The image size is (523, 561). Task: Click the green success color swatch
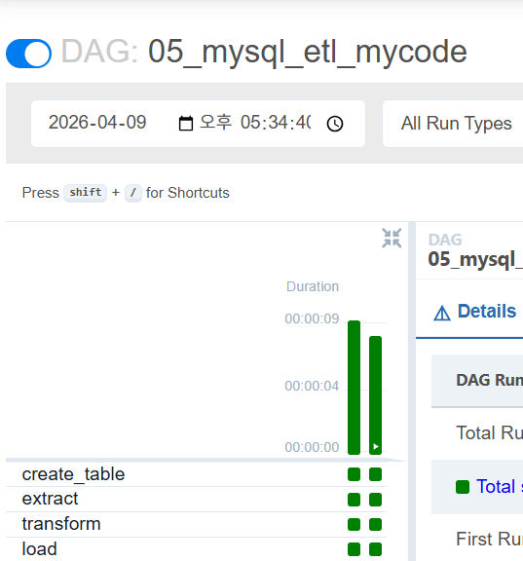click(x=463, y=487)
